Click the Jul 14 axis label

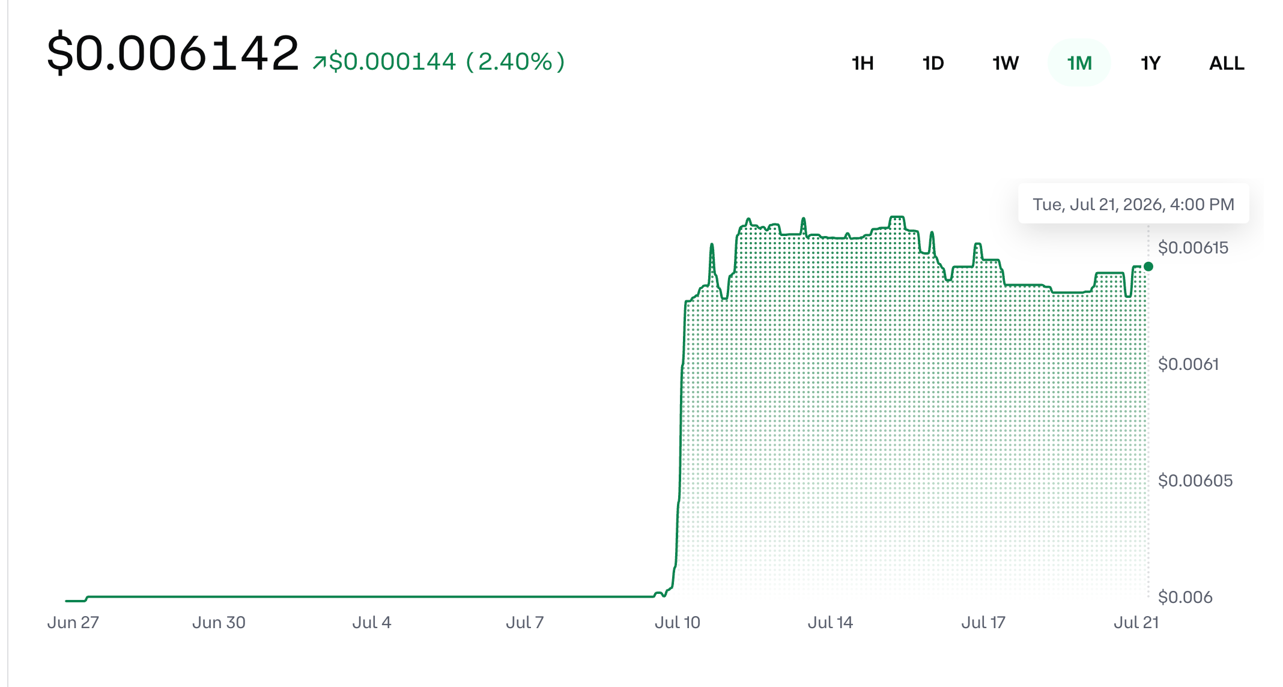point(830,622)
